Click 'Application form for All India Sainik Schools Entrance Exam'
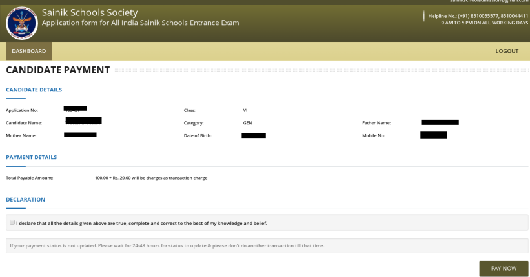Viewport: 530px width, 277px height. point(140,23)
